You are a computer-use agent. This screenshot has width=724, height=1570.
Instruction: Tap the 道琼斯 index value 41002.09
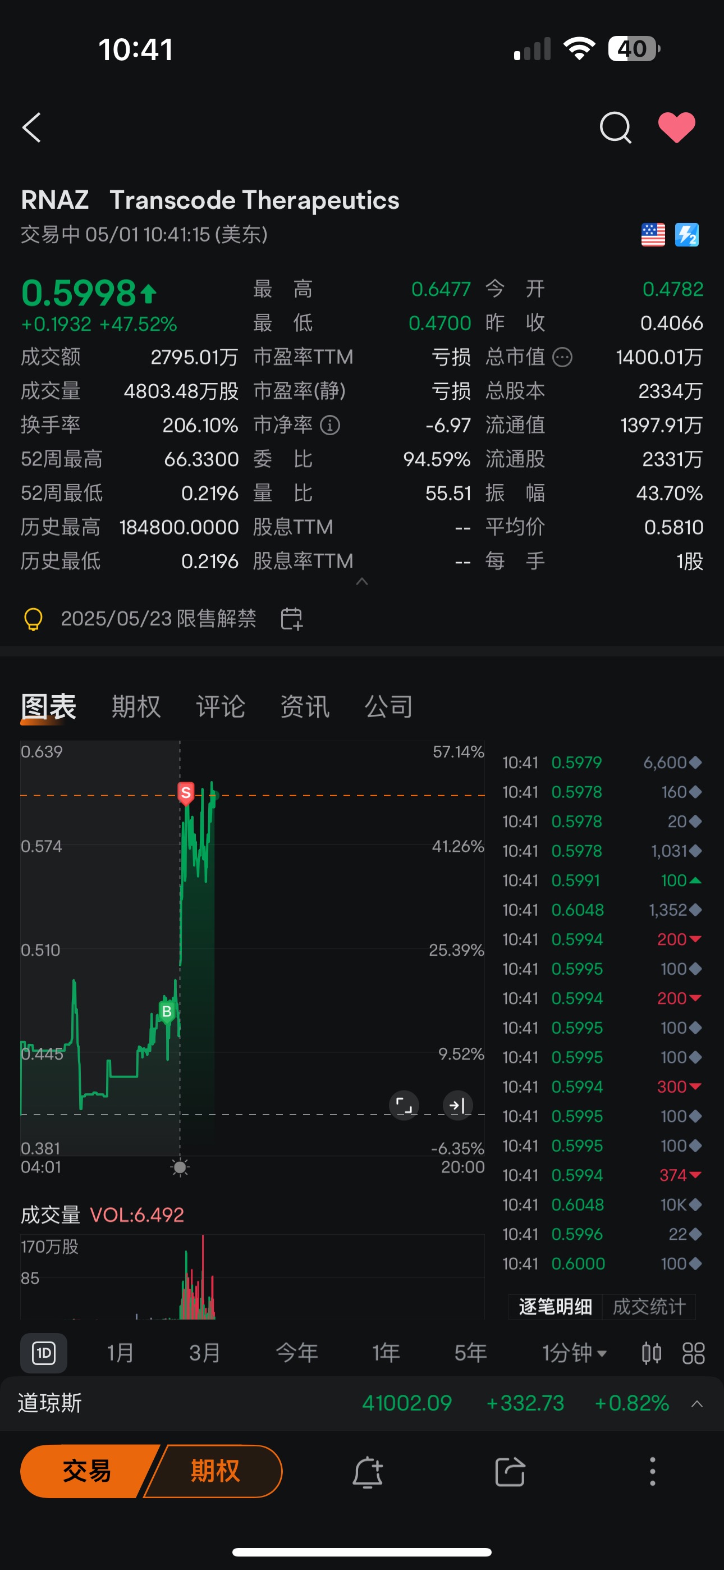tap(407, 1404)
